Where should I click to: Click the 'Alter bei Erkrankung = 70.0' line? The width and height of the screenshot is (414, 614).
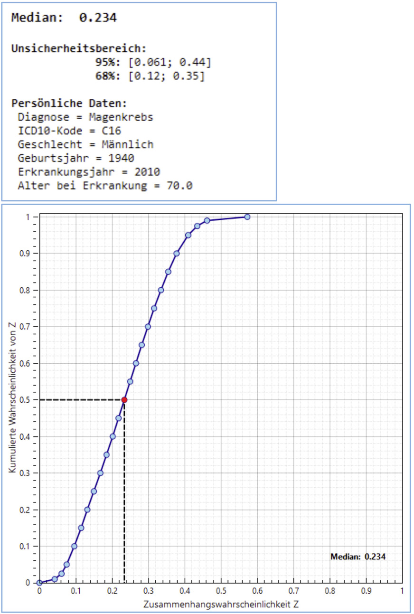coord(105,186)
